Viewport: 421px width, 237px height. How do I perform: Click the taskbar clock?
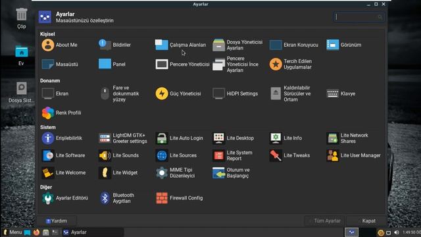click(411, 232)
